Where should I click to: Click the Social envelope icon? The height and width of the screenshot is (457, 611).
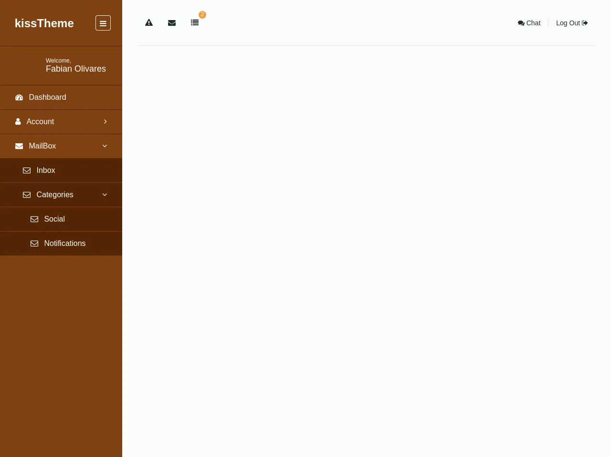tap(34, 219)
